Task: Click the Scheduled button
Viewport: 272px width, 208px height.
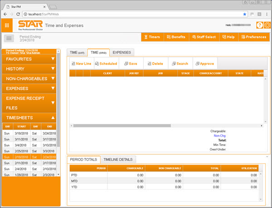Action: (x=106, y=64)
